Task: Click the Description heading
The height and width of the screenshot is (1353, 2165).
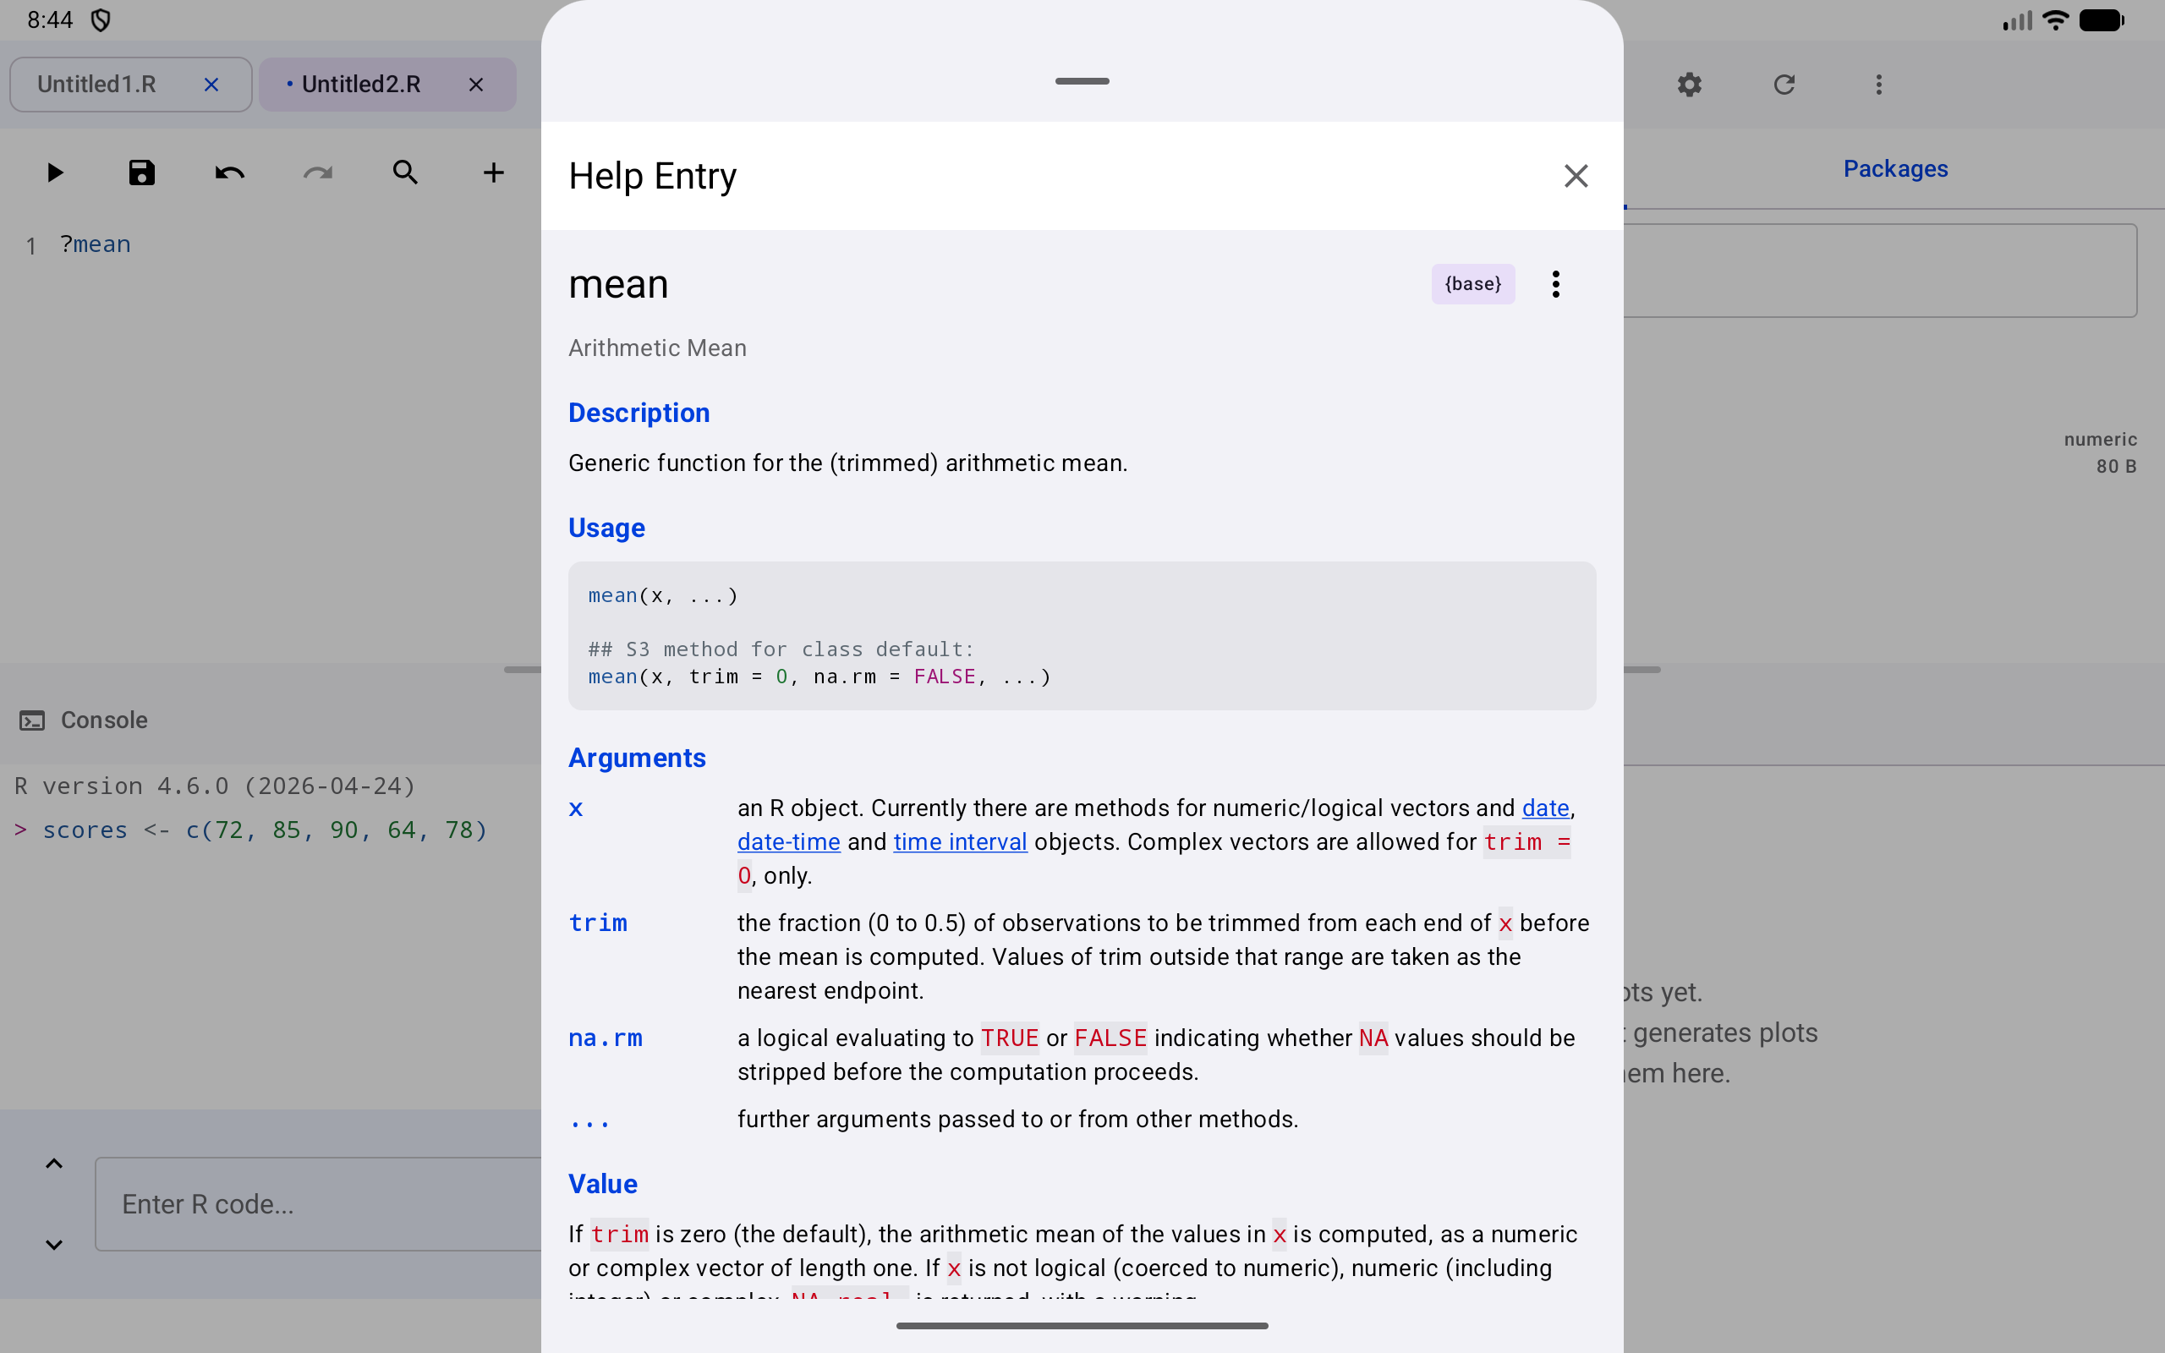Action: pos(639,413)
